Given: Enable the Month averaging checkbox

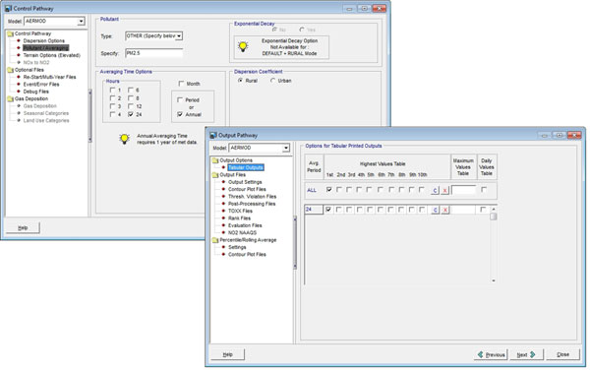Looking at the screenshot, I should click(x=181, y=84).
